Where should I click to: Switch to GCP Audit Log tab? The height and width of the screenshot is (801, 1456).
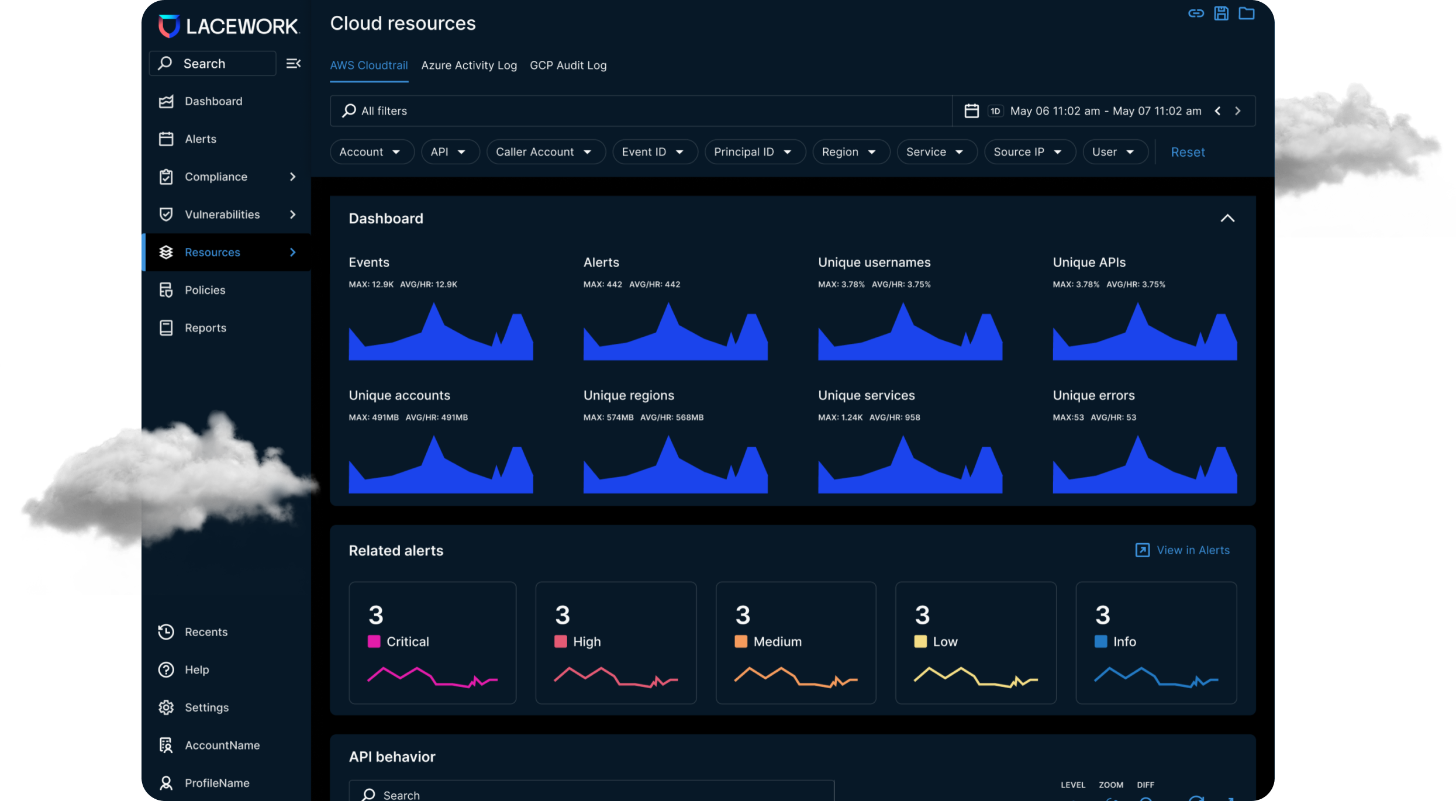click(x=568, y=65)
